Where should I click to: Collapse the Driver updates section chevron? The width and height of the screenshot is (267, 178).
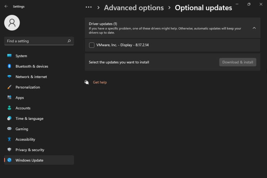254,28
